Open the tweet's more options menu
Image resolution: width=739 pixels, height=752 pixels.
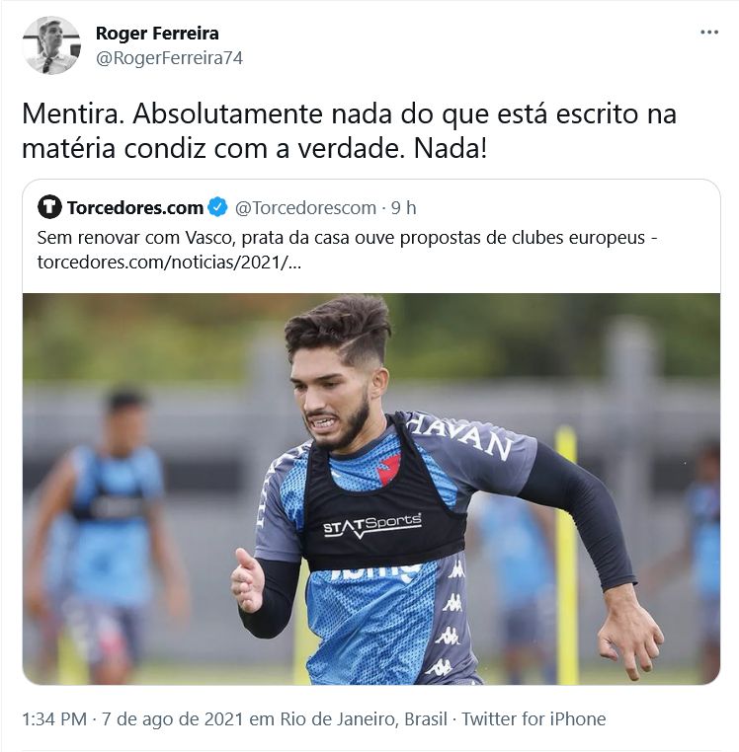tap(709, 33)
